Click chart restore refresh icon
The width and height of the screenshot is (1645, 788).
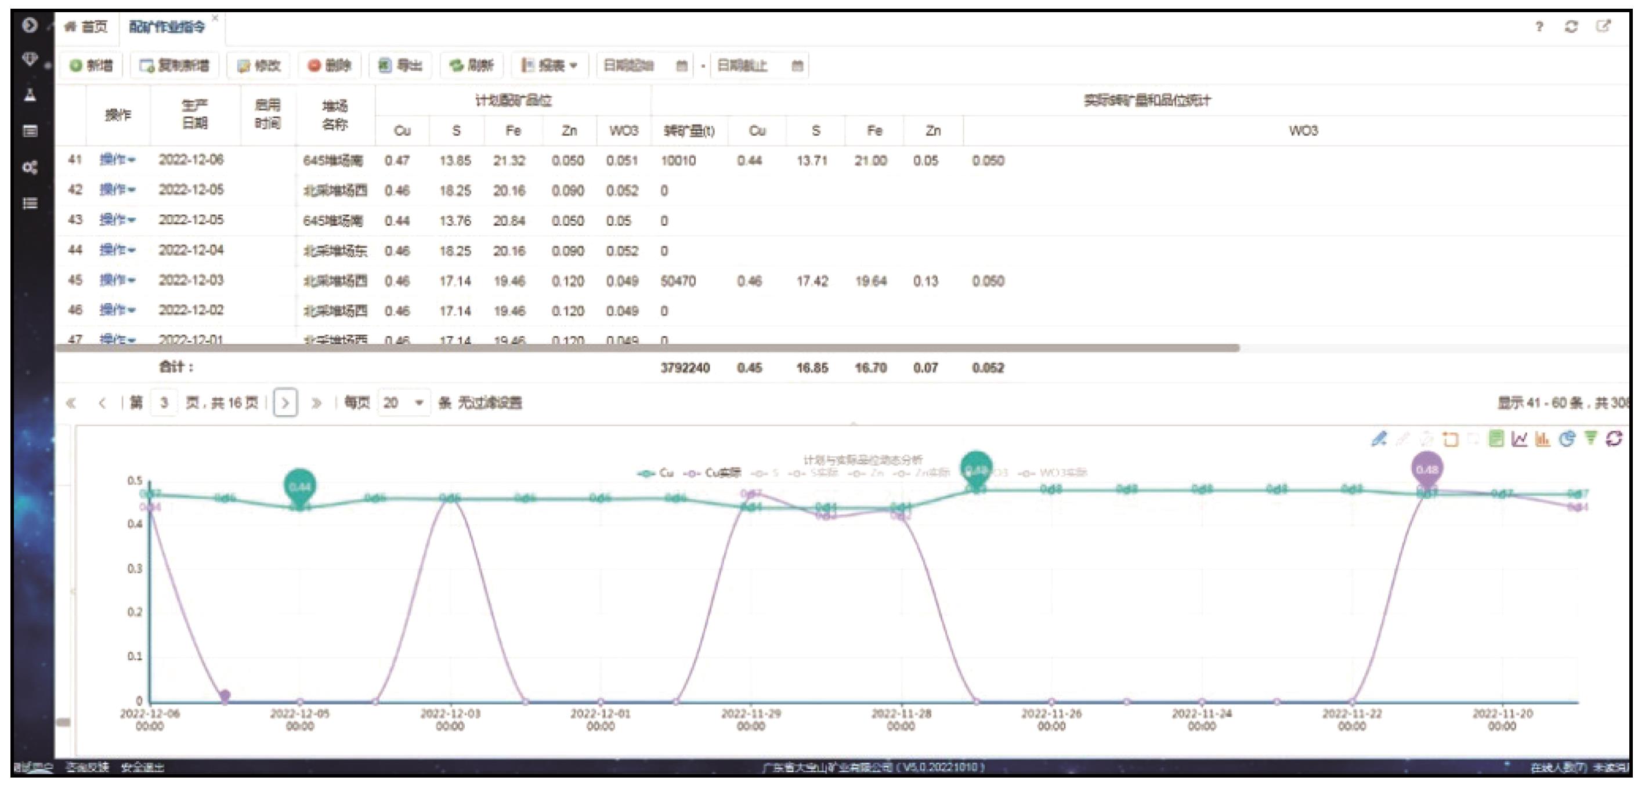[x=1614, y=438]
